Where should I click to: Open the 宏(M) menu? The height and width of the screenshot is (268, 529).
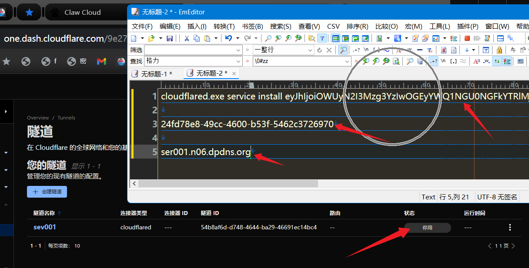coord(413,26)
